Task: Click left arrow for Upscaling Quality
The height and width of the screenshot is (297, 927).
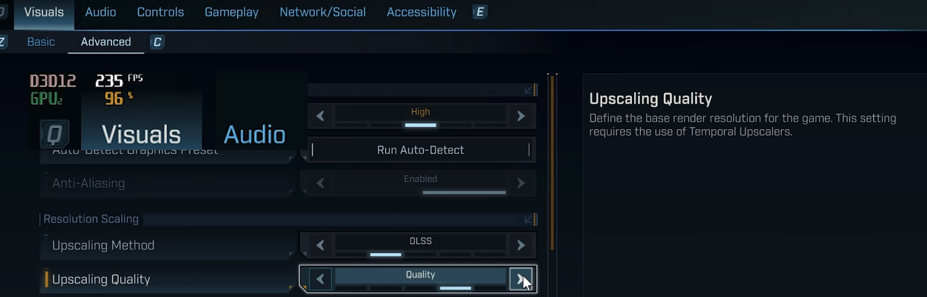Action: [x=320, y=279]
